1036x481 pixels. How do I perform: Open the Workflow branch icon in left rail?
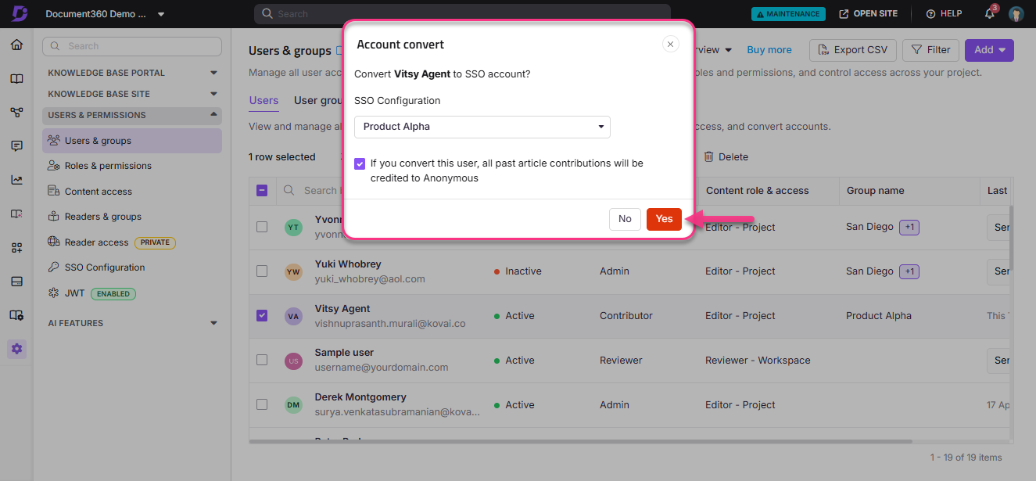click(x=16, y=112)
